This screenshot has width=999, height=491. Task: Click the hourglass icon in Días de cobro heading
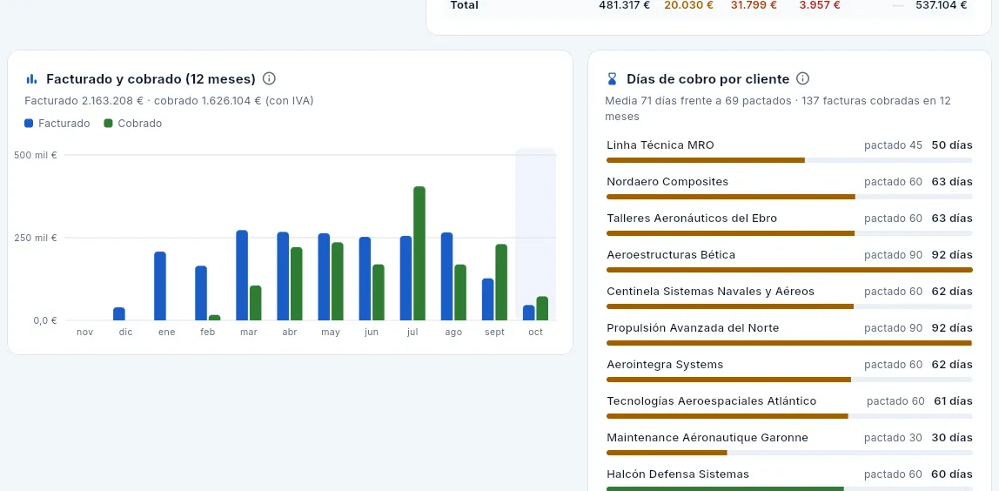pos(613,79)
